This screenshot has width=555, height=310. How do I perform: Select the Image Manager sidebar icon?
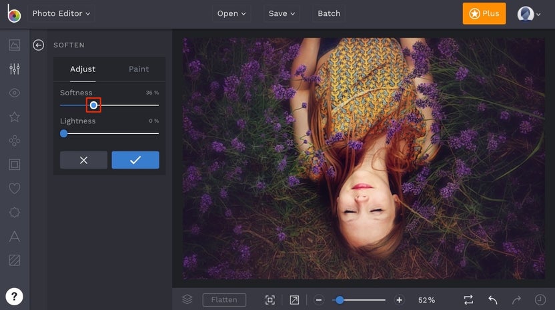tap(15, 45)
